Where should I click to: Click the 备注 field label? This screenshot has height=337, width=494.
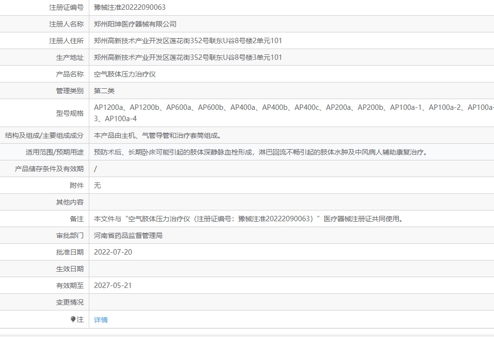point(77,219)
